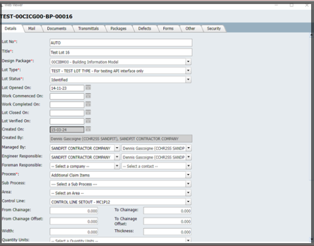Open the Documents tab

pyautogui.click(x=57, y=28)
